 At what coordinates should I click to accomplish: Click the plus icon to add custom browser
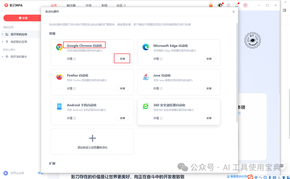[92, 138]
